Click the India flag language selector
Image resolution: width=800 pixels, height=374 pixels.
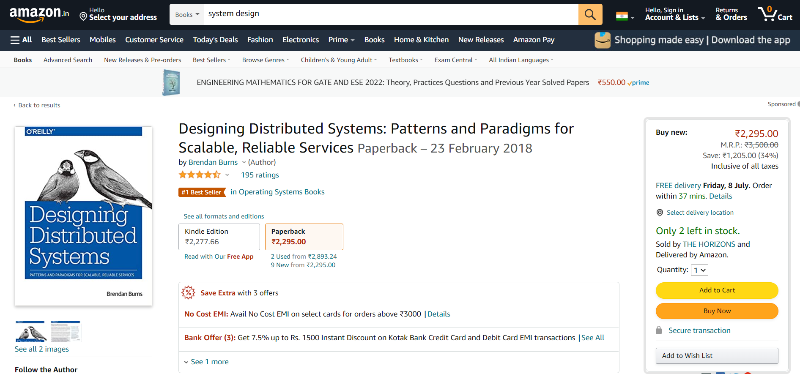(625, 17)
